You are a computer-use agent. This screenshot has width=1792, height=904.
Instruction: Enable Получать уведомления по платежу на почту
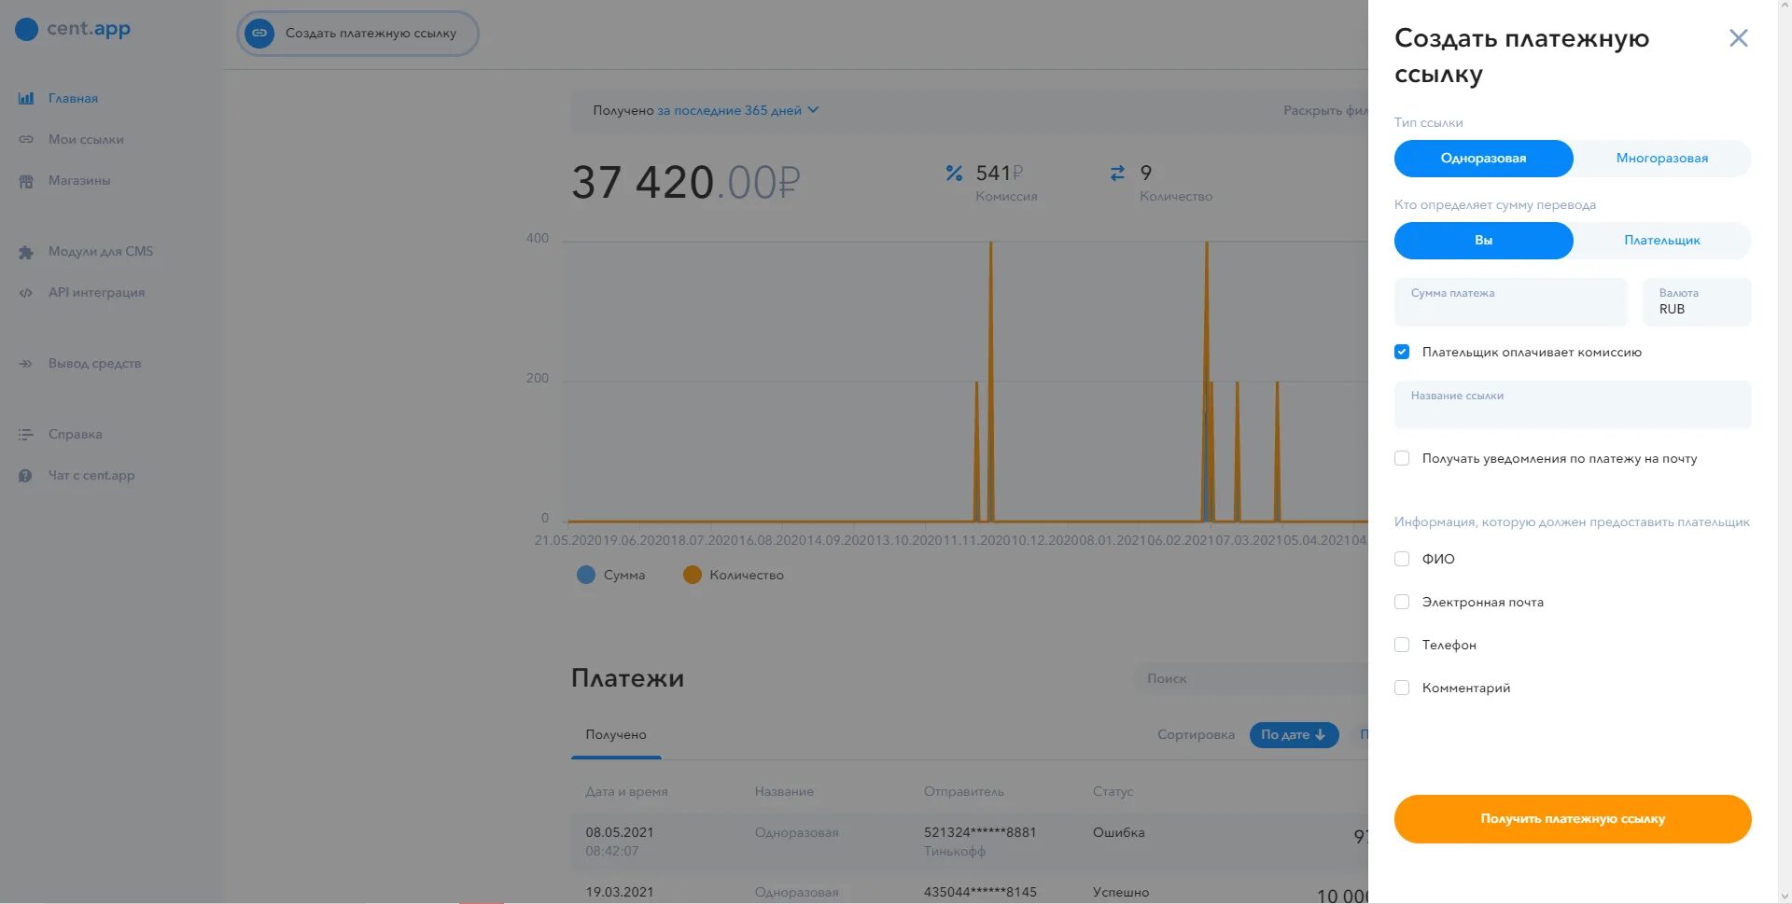(1402, 458)
